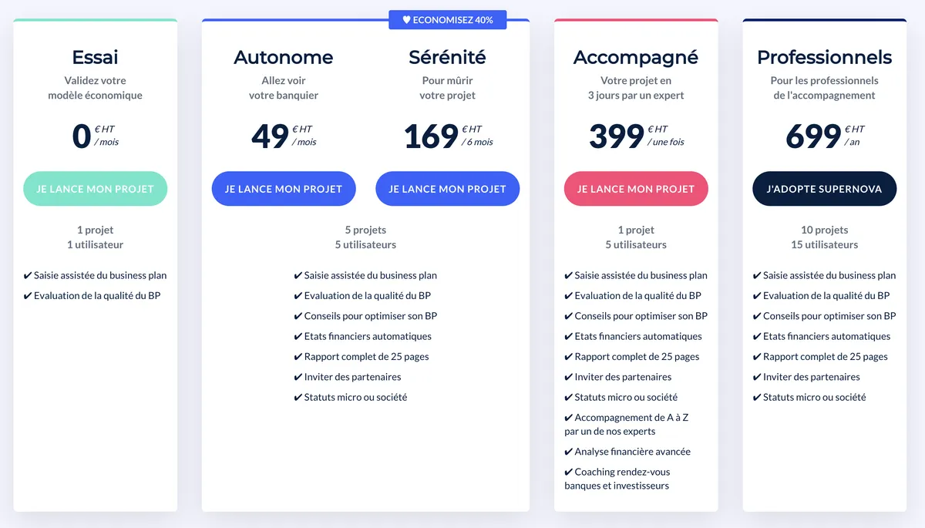The width and height of the screenshot is (925, 528).
Task: Click Professionnels plan's Statuts micro ou société checkmark
Action: click(757, 398)
